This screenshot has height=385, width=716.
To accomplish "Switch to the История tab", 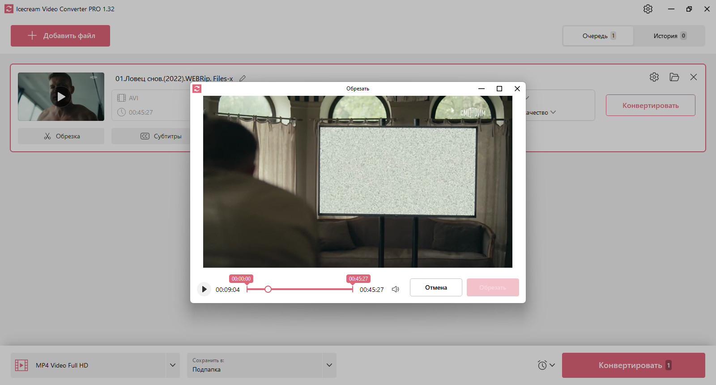I will pos(669,36).
